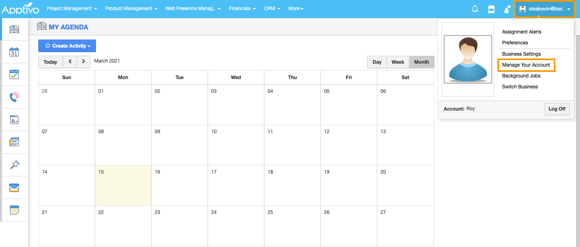Click the Log Off button
The width and height of the screenshot is (580, 247).
[x=557, y=109]
